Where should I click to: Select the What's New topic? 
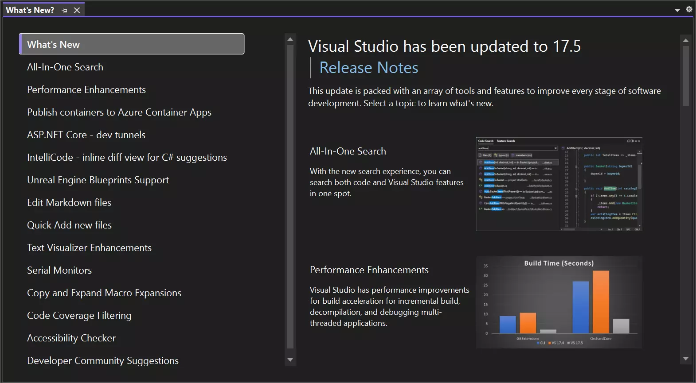[x=132, y=44]
